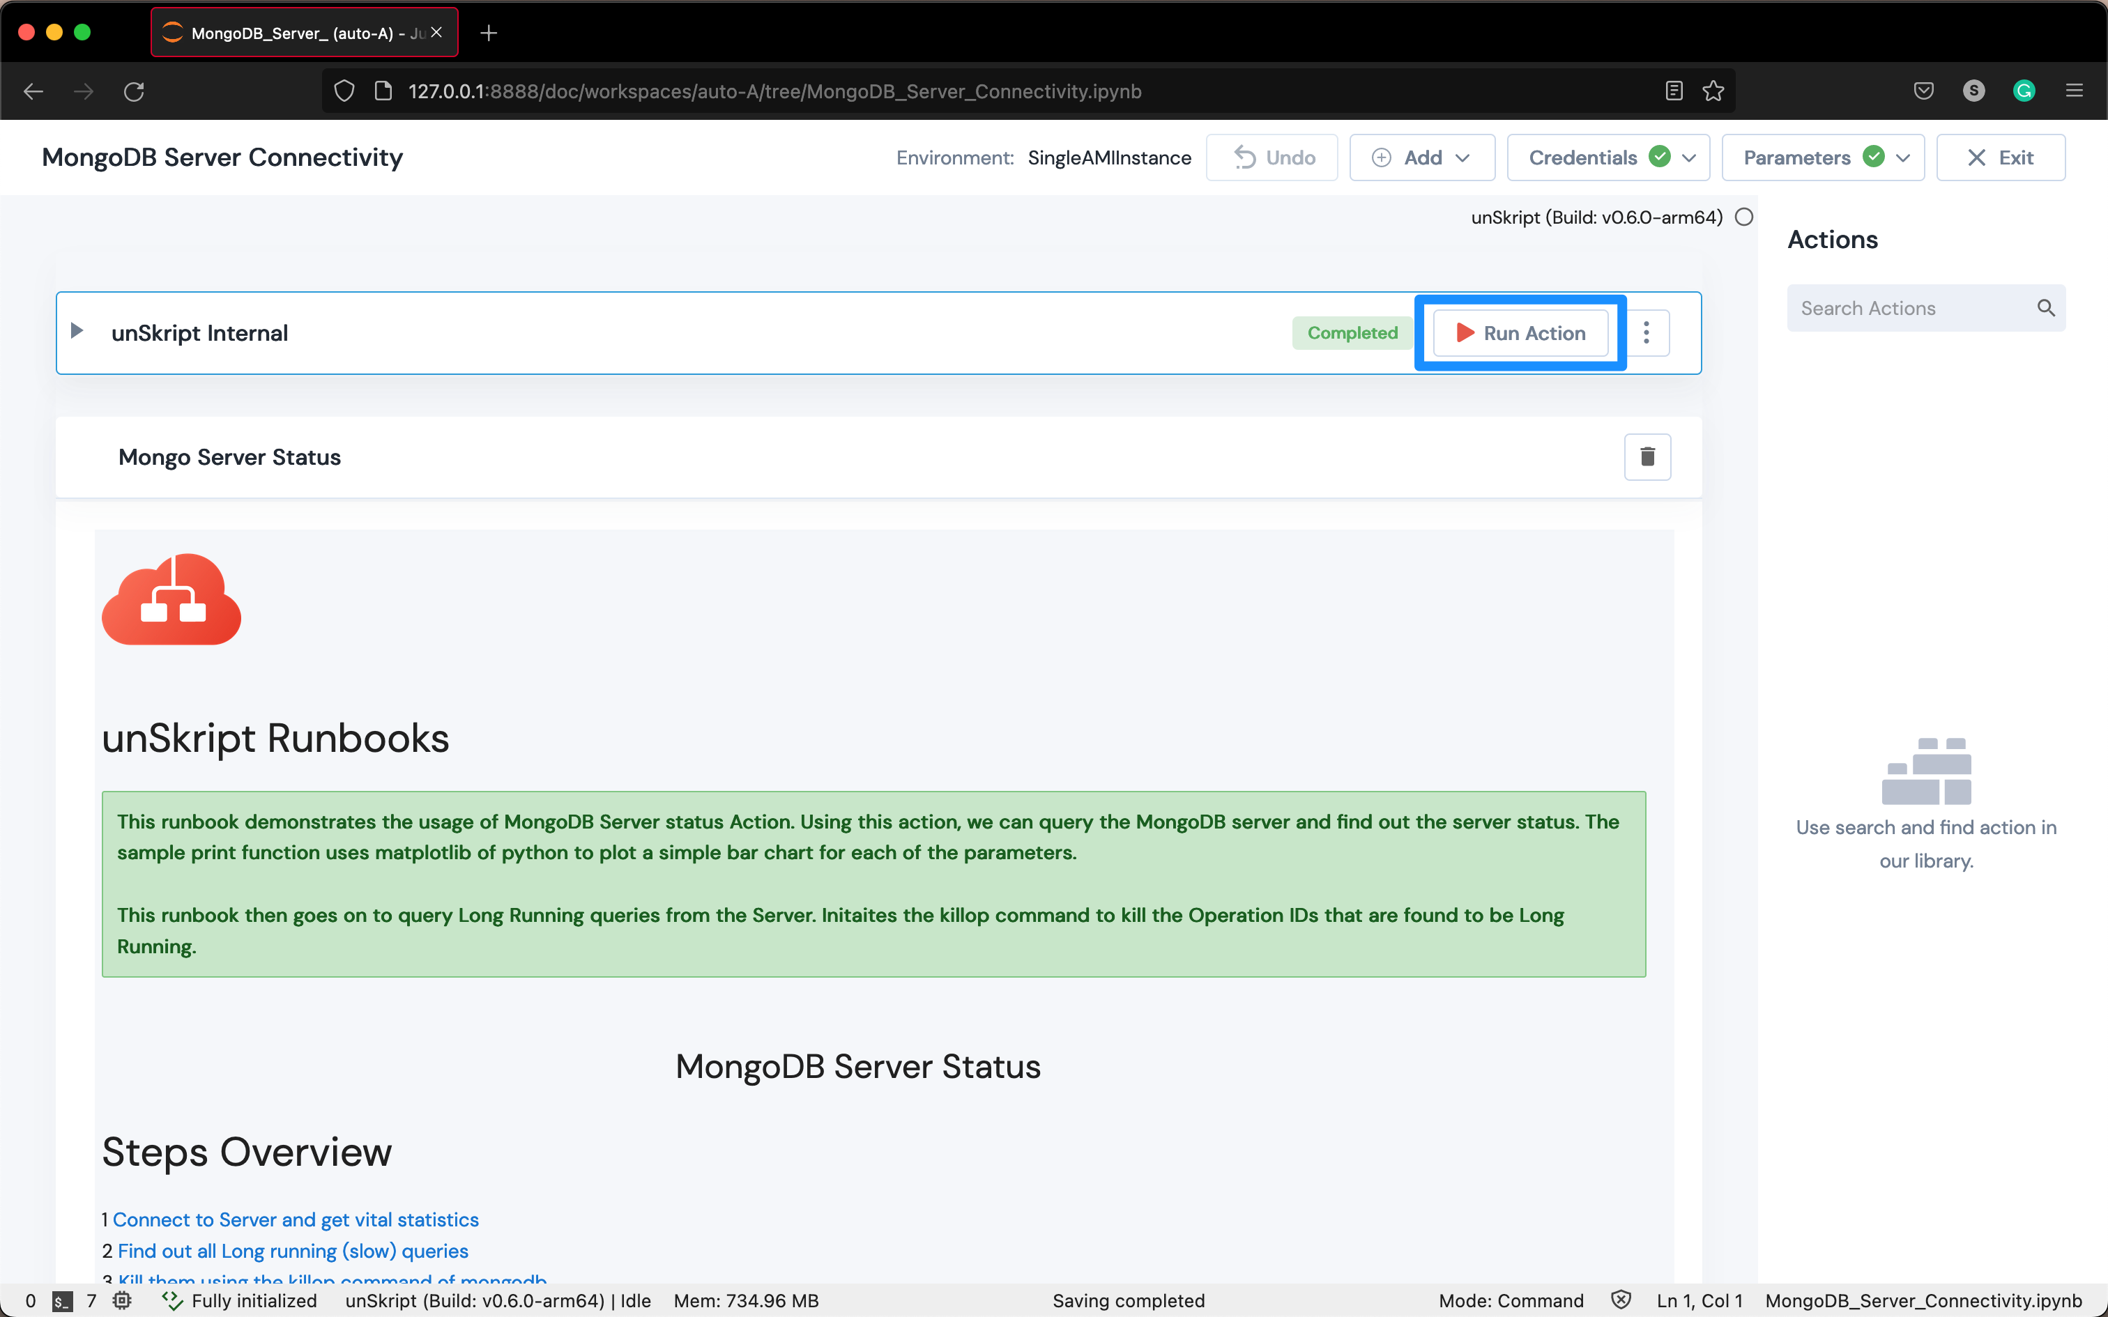Open link Connect to Server and get vital statistics
This screenshot has height=1317, width=2108.
pos(296,1219)
